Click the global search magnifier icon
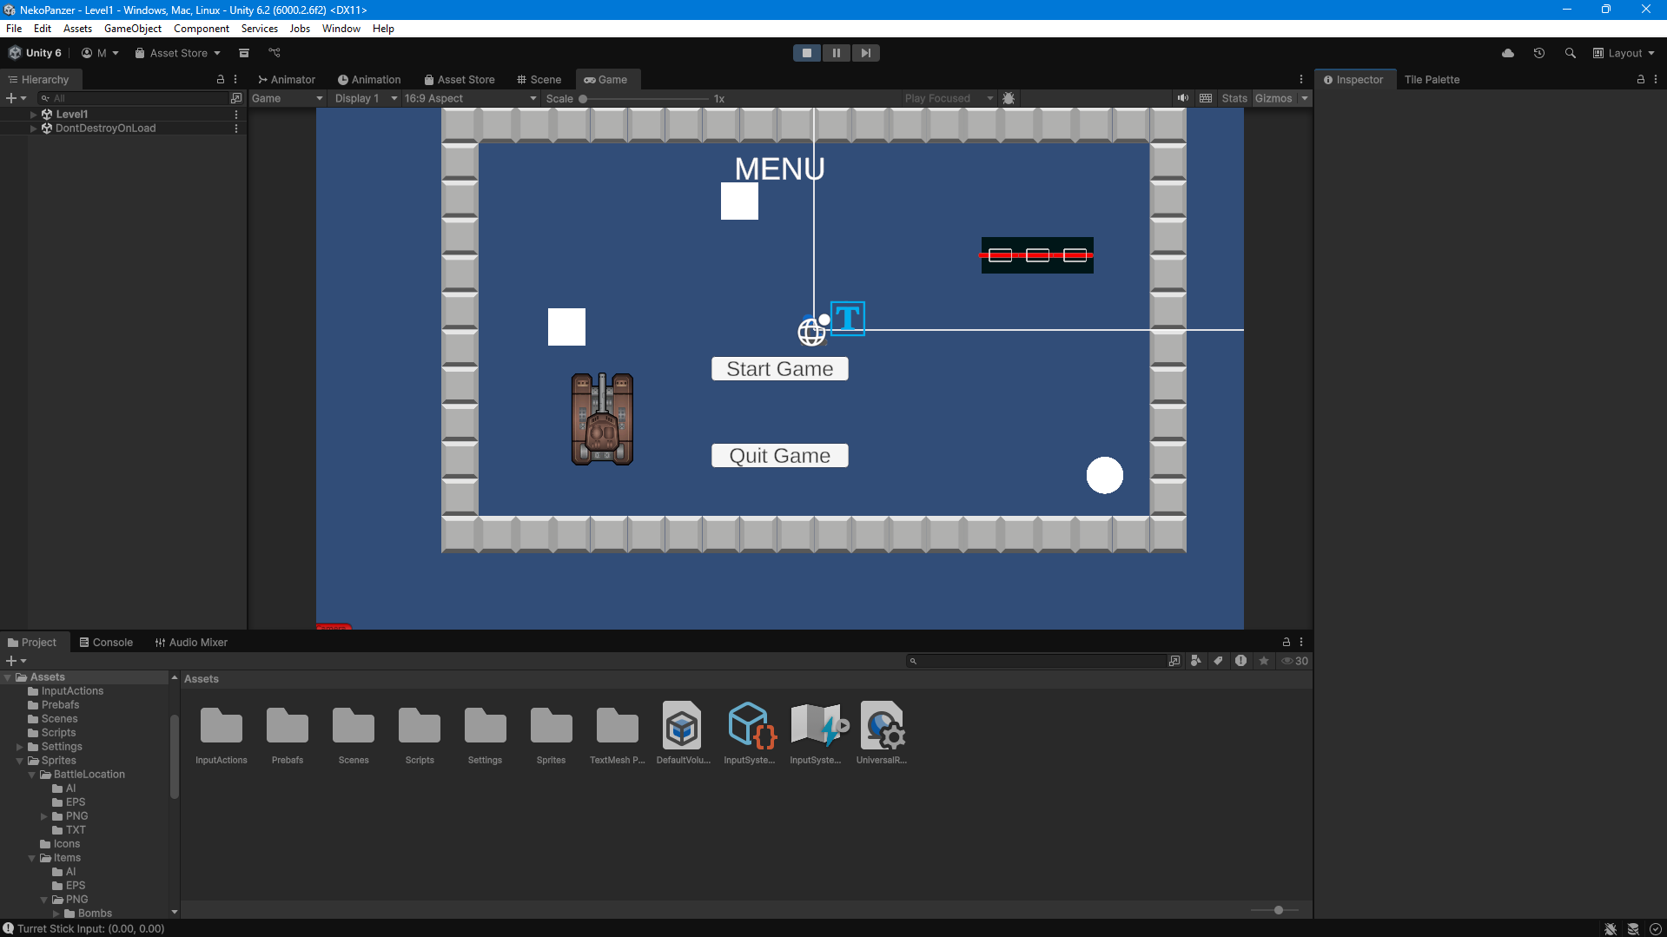 1570,53
